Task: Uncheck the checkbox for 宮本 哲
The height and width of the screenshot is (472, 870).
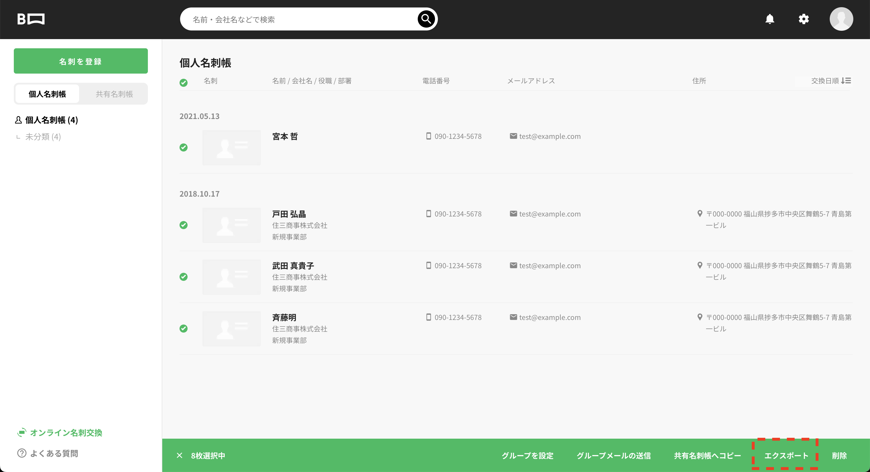Action: [183, 147]
